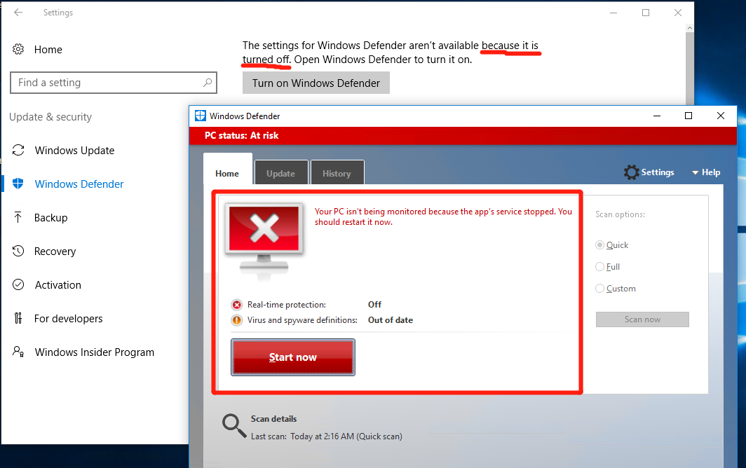Open the Help dropdown arrow
This screenshot has height=468, width=746.
[x=695, y=172]
